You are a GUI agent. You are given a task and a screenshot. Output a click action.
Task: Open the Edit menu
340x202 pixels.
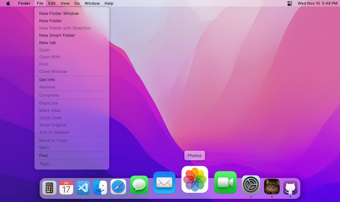click(x=52, y=3)
